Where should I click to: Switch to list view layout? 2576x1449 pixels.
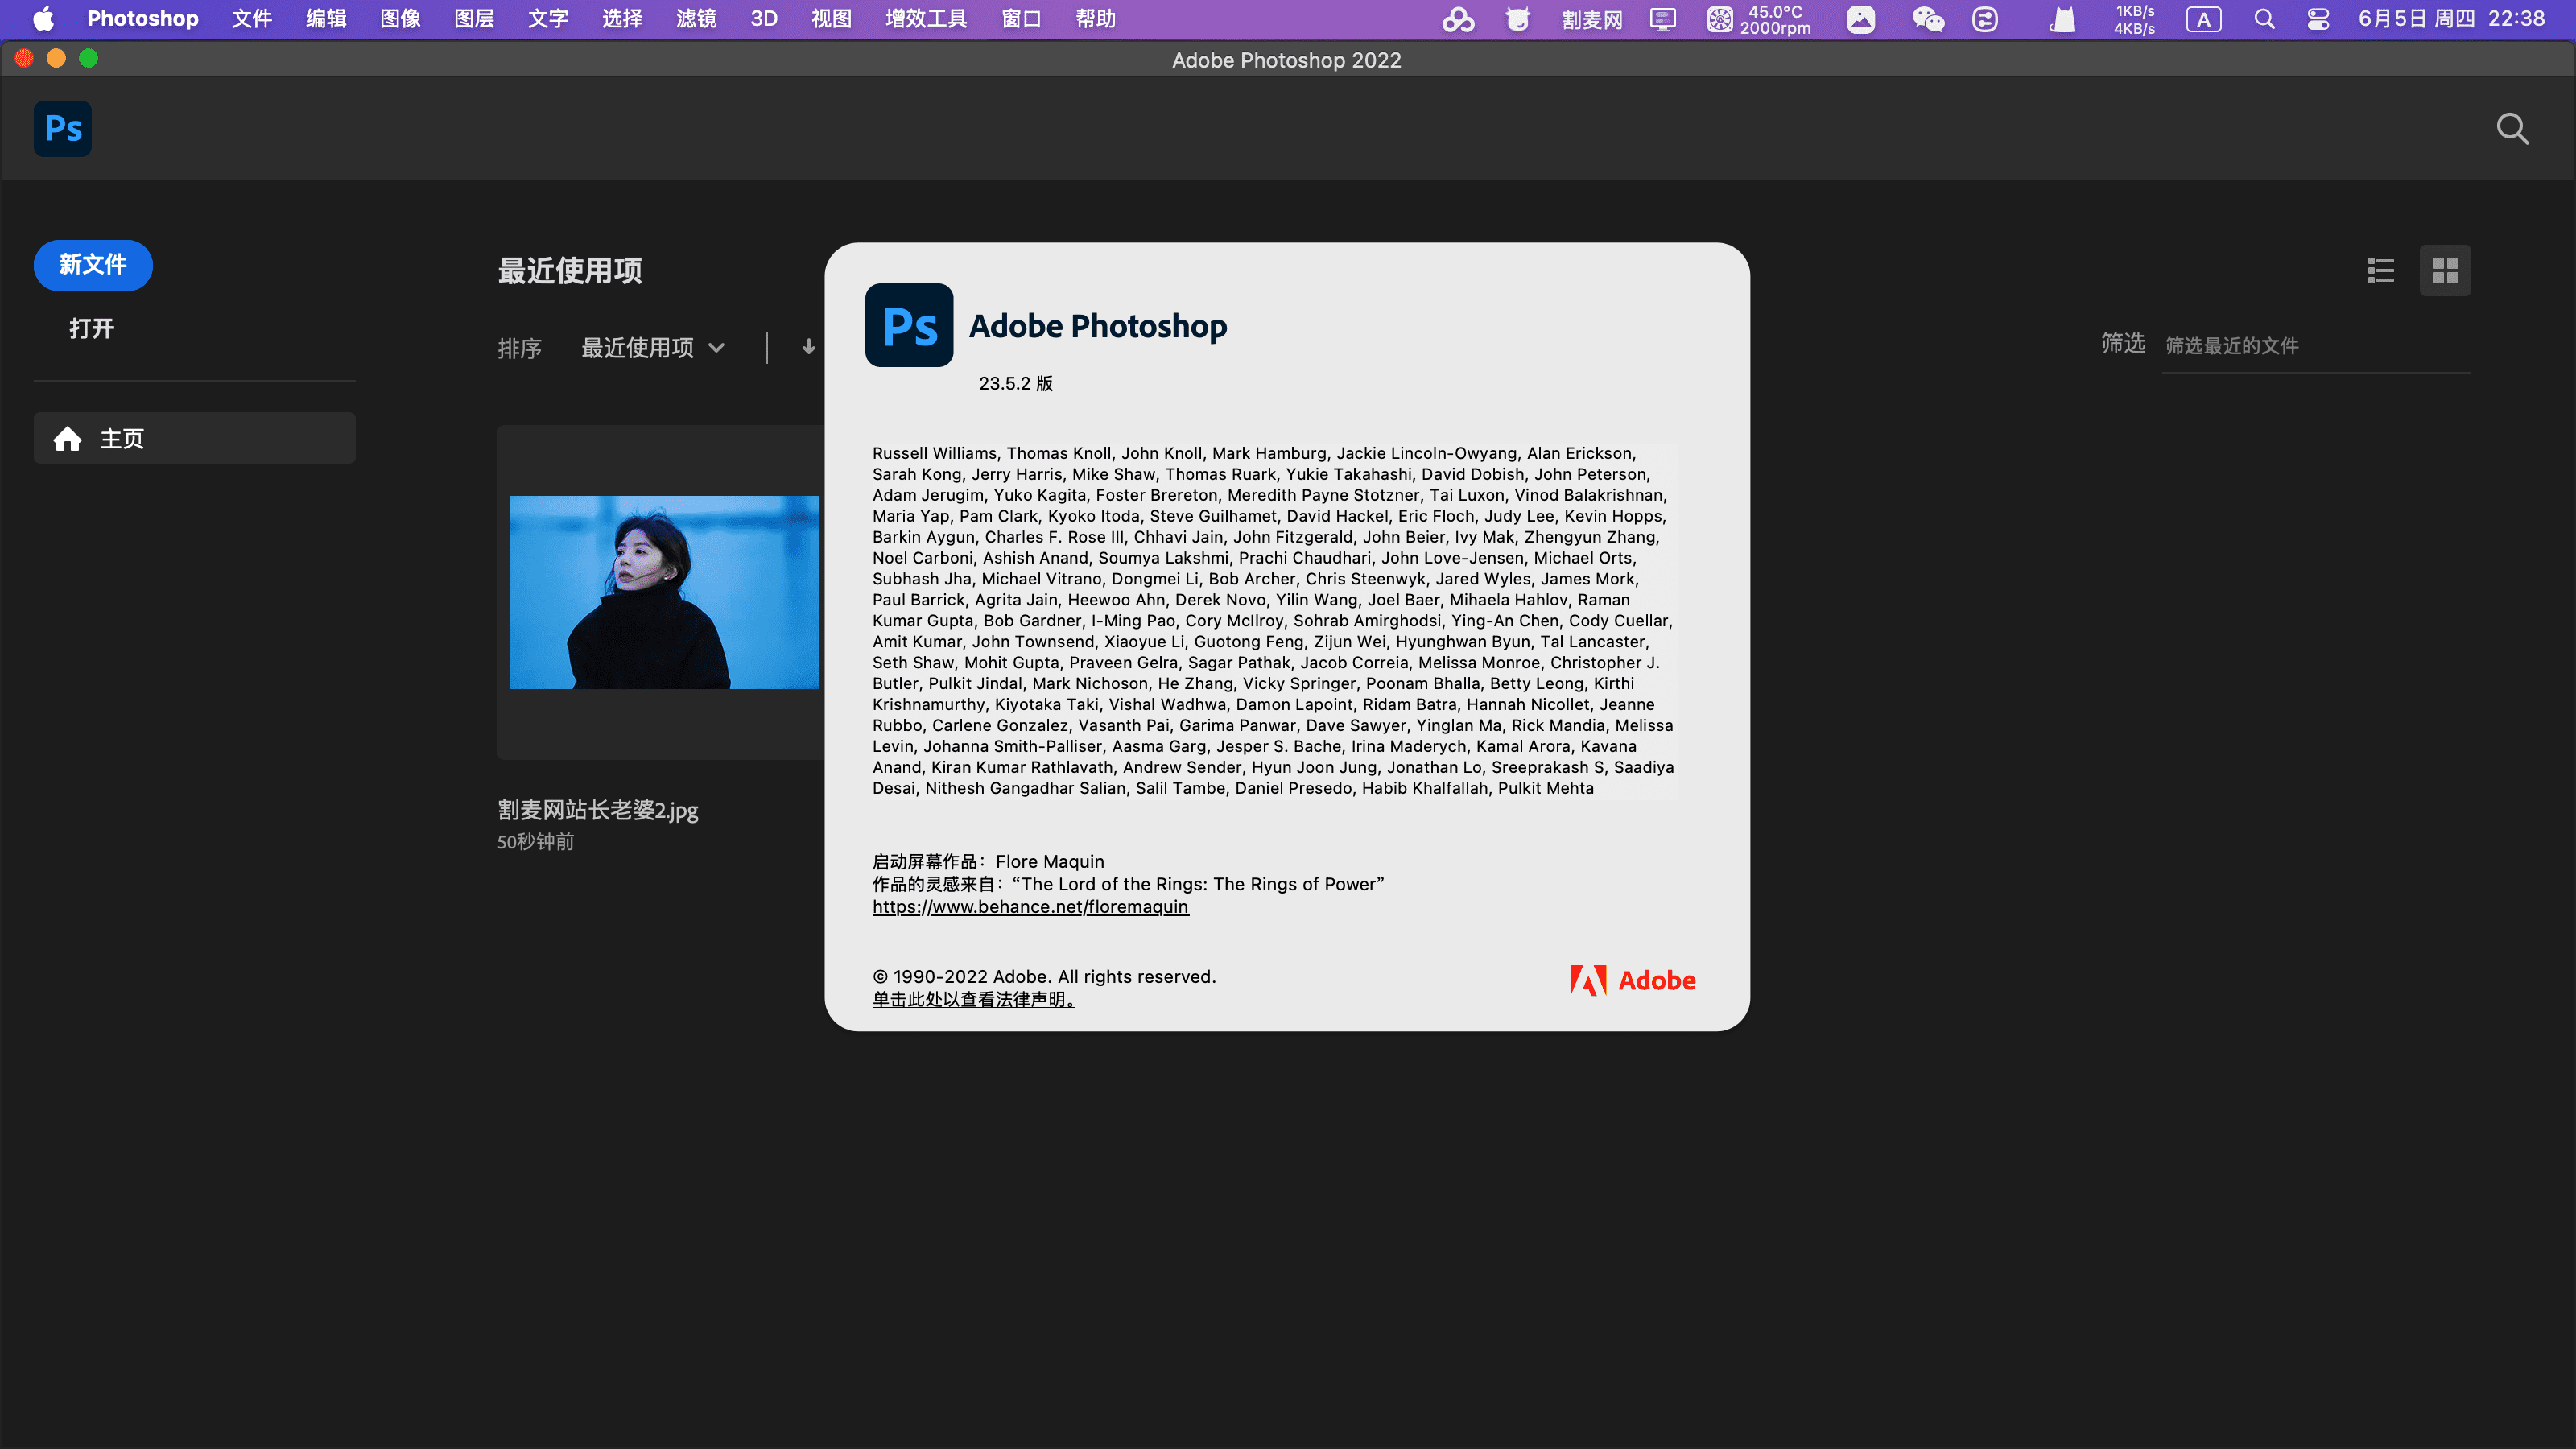(2380, 270)
